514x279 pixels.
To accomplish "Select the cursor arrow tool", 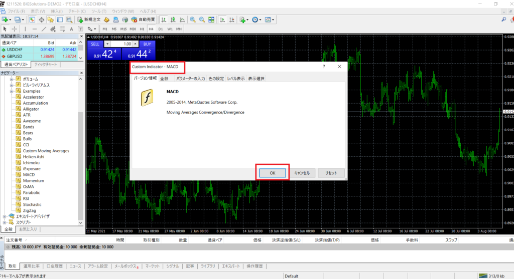I will tap(5, 29).
